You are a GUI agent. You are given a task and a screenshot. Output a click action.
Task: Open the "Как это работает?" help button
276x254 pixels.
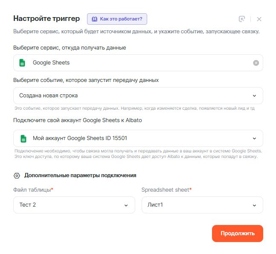(117, 19)
